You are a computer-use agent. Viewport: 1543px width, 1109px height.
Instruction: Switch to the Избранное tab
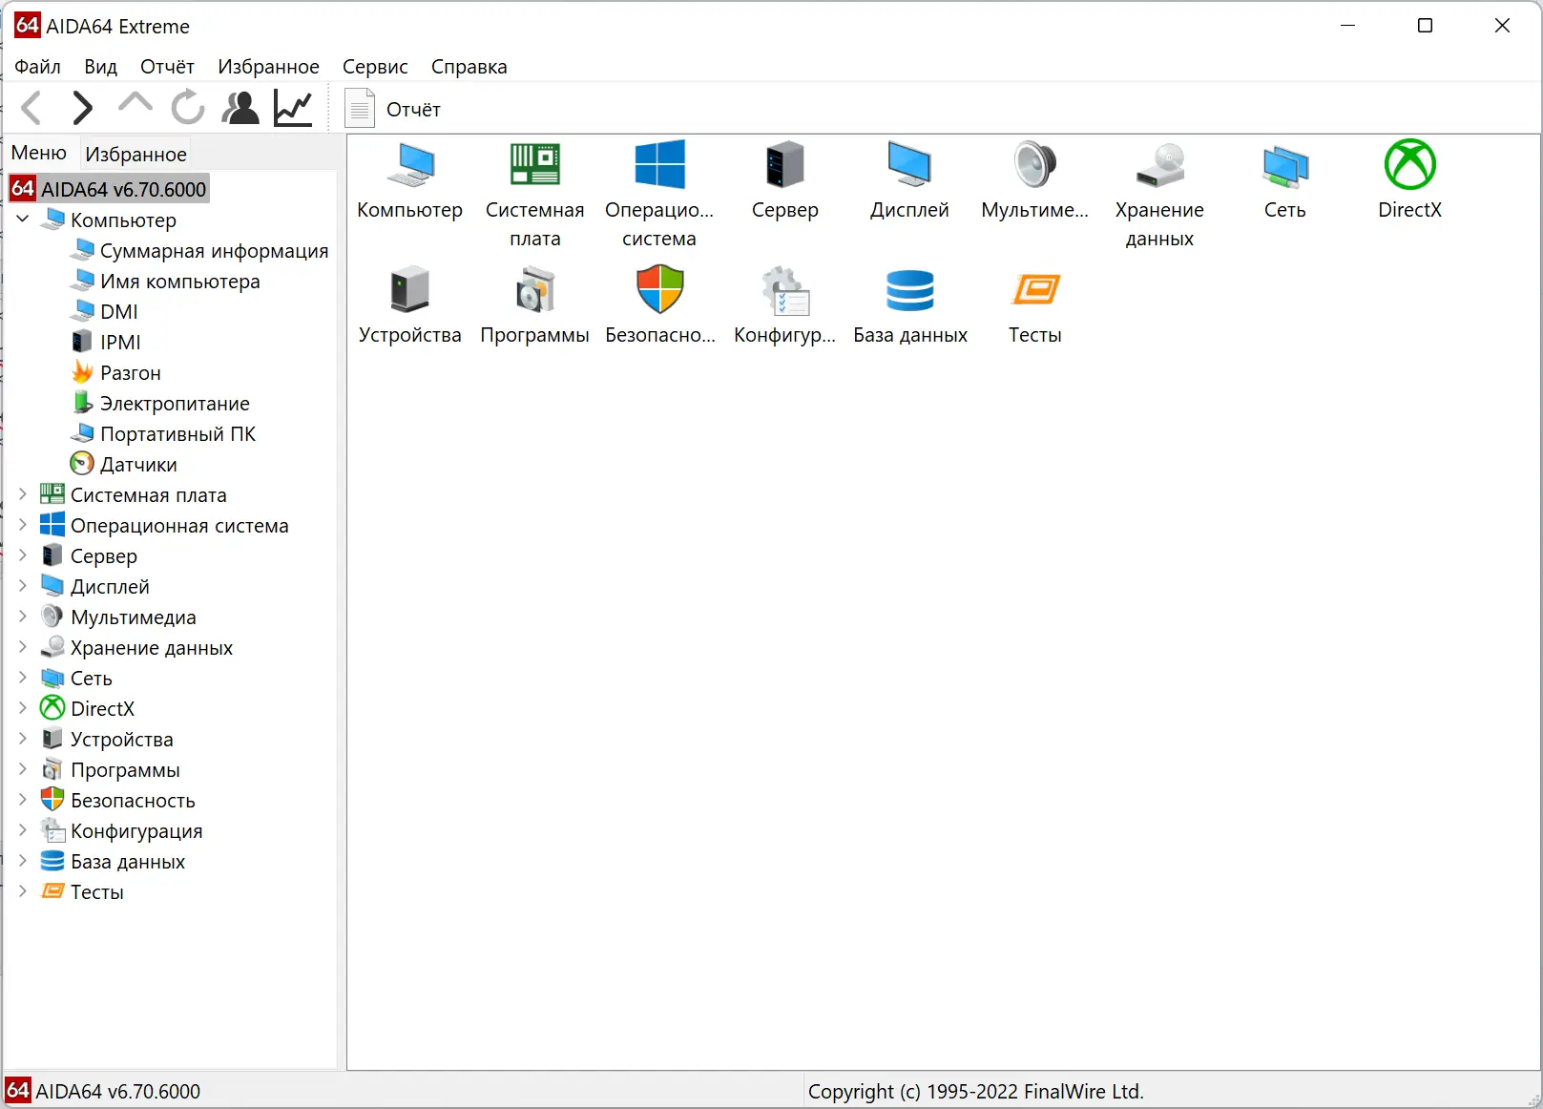[x=136, y=153]
